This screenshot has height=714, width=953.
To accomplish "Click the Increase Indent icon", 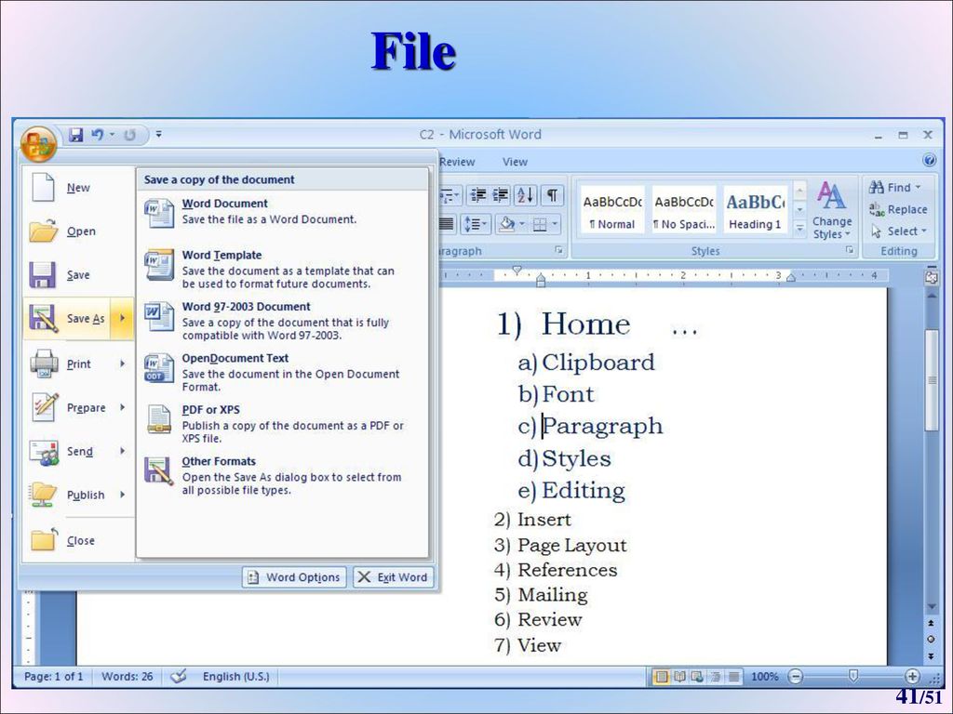I will tap(501, 195).
